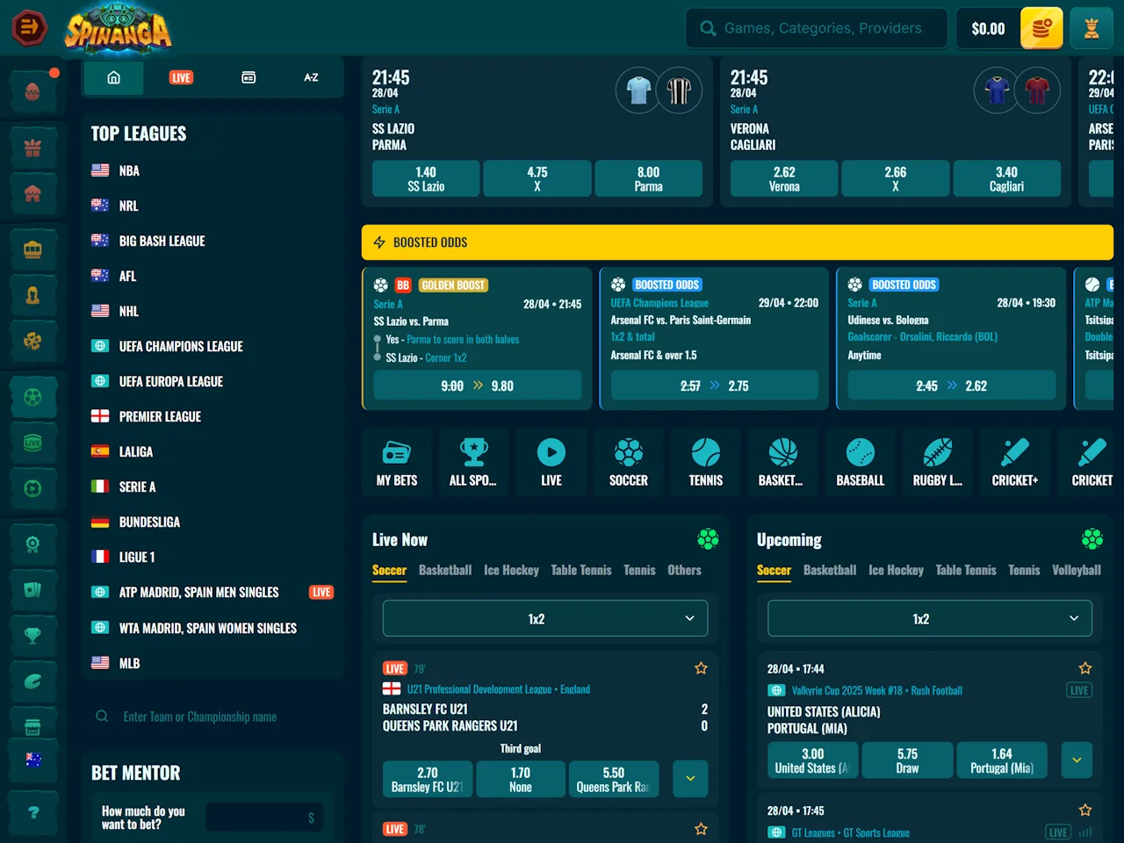Select the hut home icon in sidebar
Viewport: 1124px width, 843px height.
click(x=32, y=193)
